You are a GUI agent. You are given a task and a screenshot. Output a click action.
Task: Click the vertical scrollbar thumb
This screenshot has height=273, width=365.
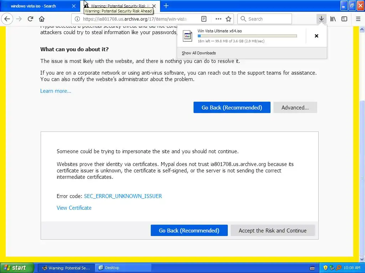[362, 178]
